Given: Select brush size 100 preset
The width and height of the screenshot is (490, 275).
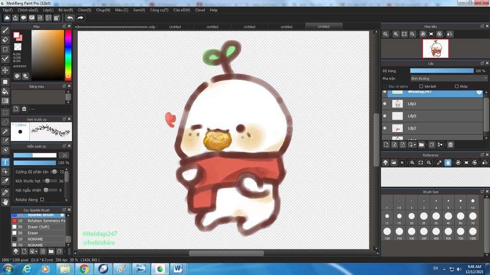Looking at the screenshot, I should (x=387, y=233).
